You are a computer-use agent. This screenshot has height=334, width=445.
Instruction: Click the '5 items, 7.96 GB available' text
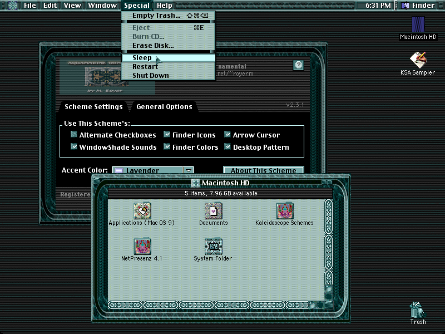(221, 193)
